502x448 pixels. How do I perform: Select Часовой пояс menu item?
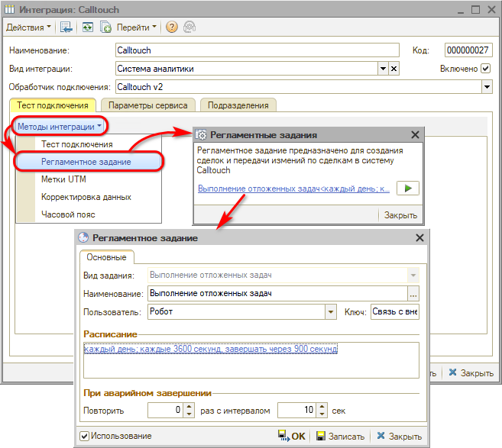tap(68, 214)
